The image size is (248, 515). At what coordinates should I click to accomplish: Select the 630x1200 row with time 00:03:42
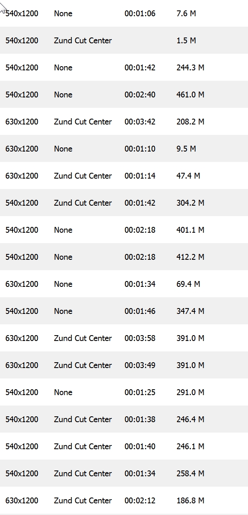[124, 122]
